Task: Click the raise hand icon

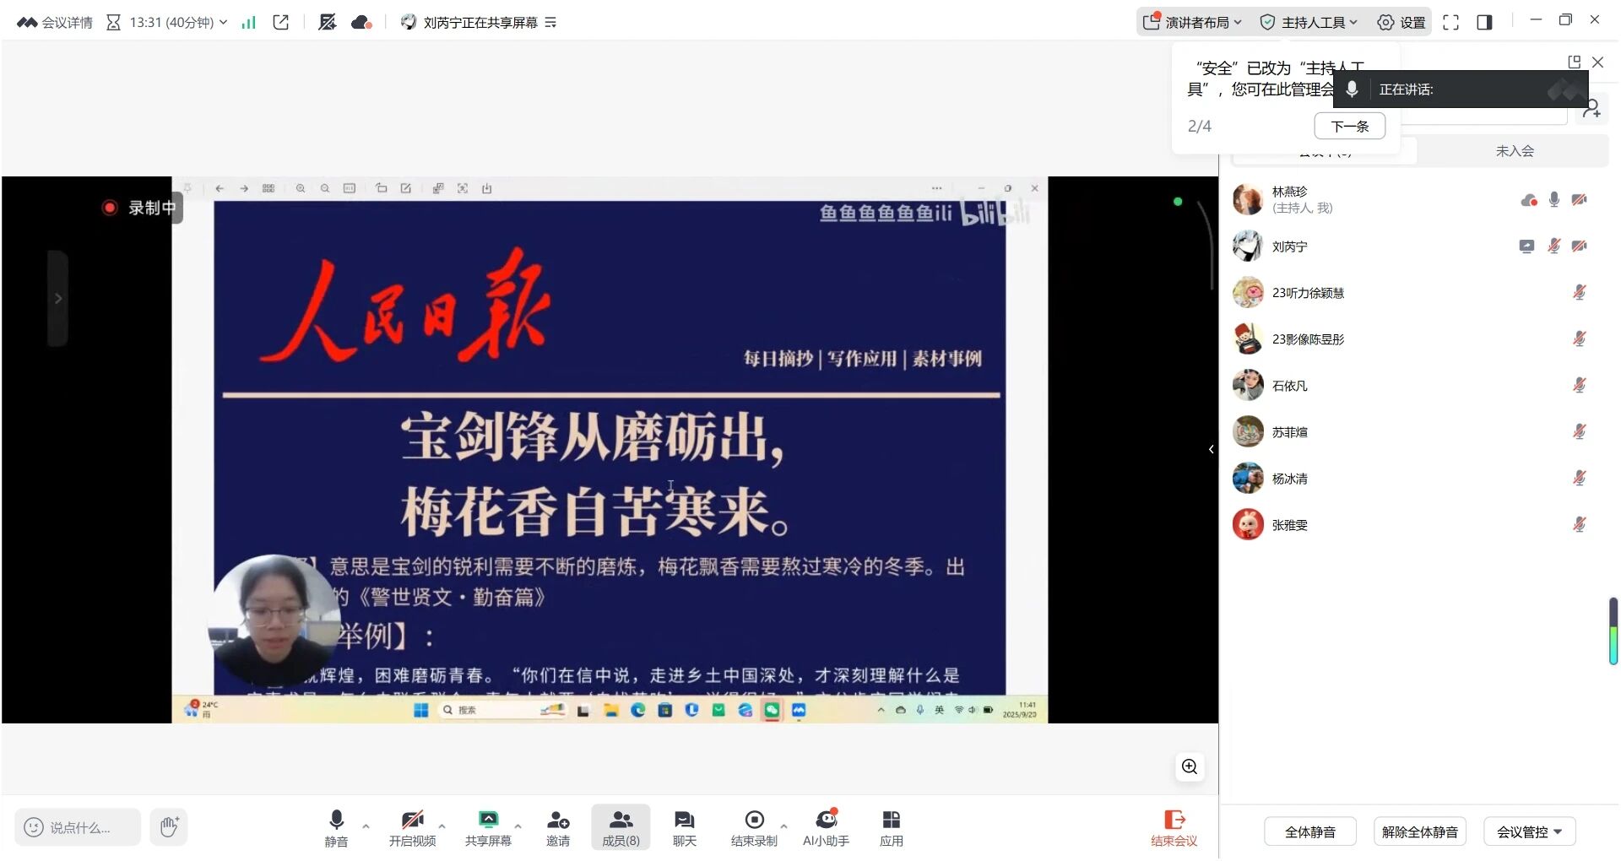Action: tap(169, 826)
